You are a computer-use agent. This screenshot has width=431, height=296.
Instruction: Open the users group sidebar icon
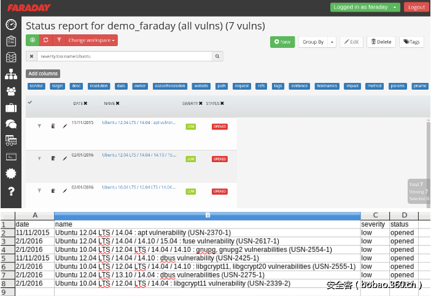11,91
